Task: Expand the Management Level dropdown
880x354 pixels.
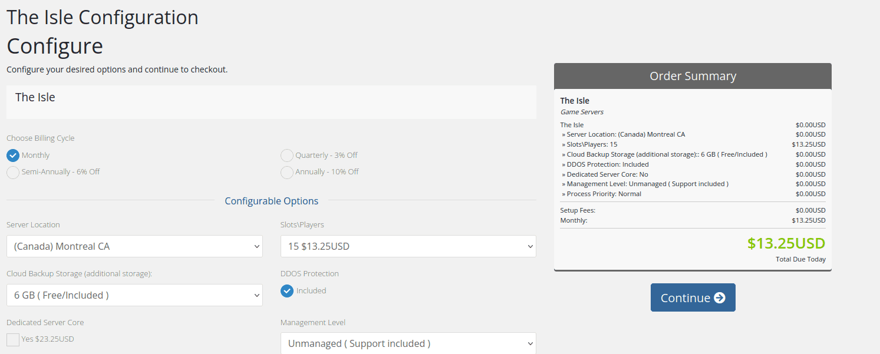Action: (408, 343)
